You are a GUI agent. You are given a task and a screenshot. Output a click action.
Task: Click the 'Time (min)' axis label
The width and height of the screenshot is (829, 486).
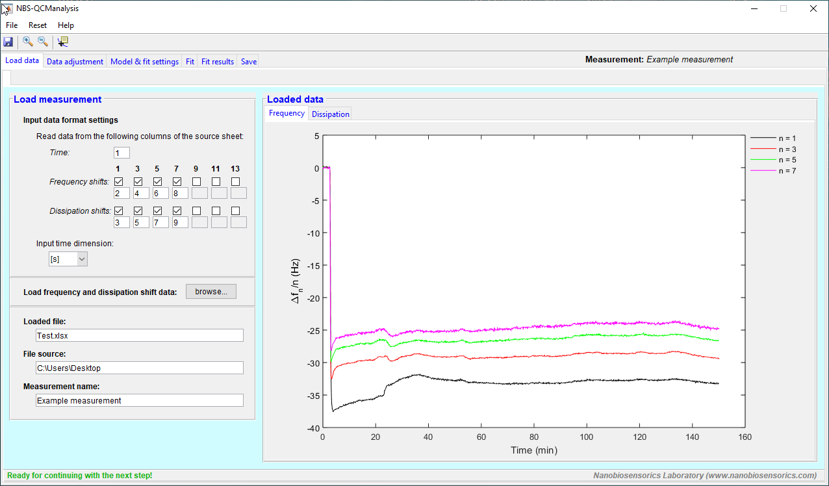pos(533,450)
